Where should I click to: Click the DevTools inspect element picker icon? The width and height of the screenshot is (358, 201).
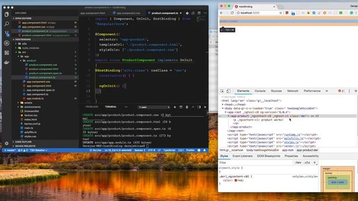pyautogui.click(x=222, y=91)
